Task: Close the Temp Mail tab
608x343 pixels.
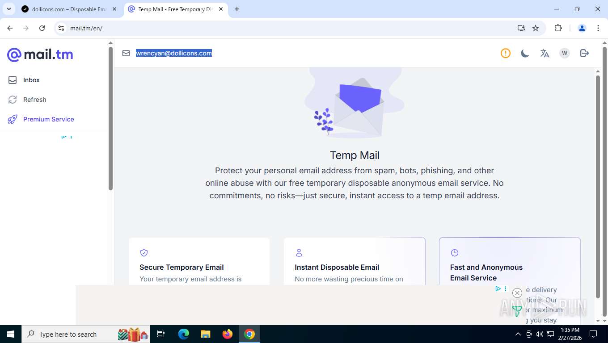Action: [x=221, y=9]
